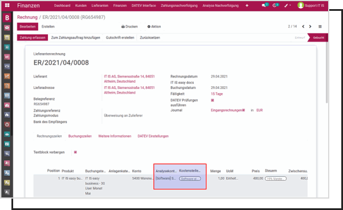Click the IT IS easy bu... product cell

click(x=72, y=179)
